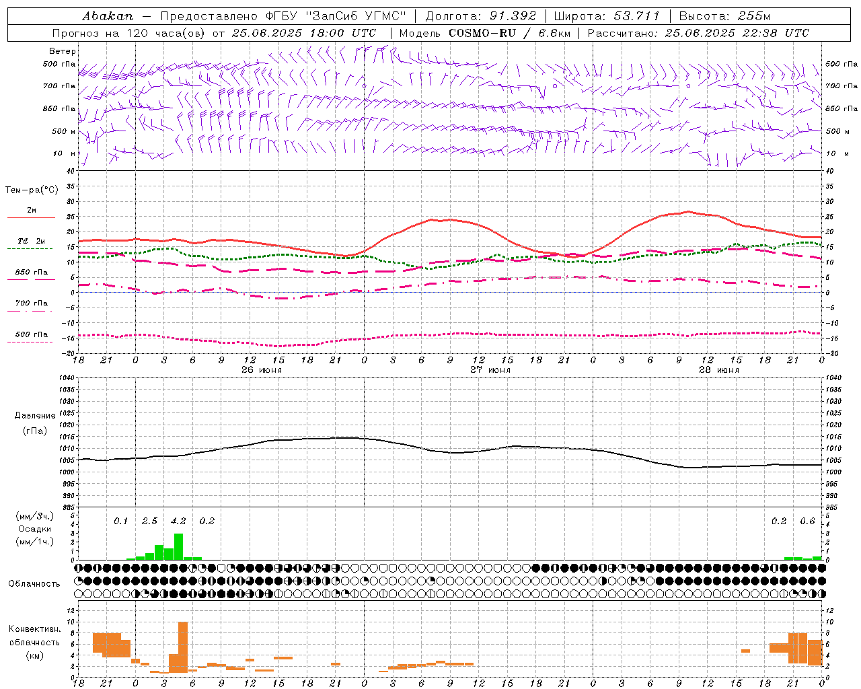
Task: Click the 0.6 precipitation total value
Action: tap(807, 521)
